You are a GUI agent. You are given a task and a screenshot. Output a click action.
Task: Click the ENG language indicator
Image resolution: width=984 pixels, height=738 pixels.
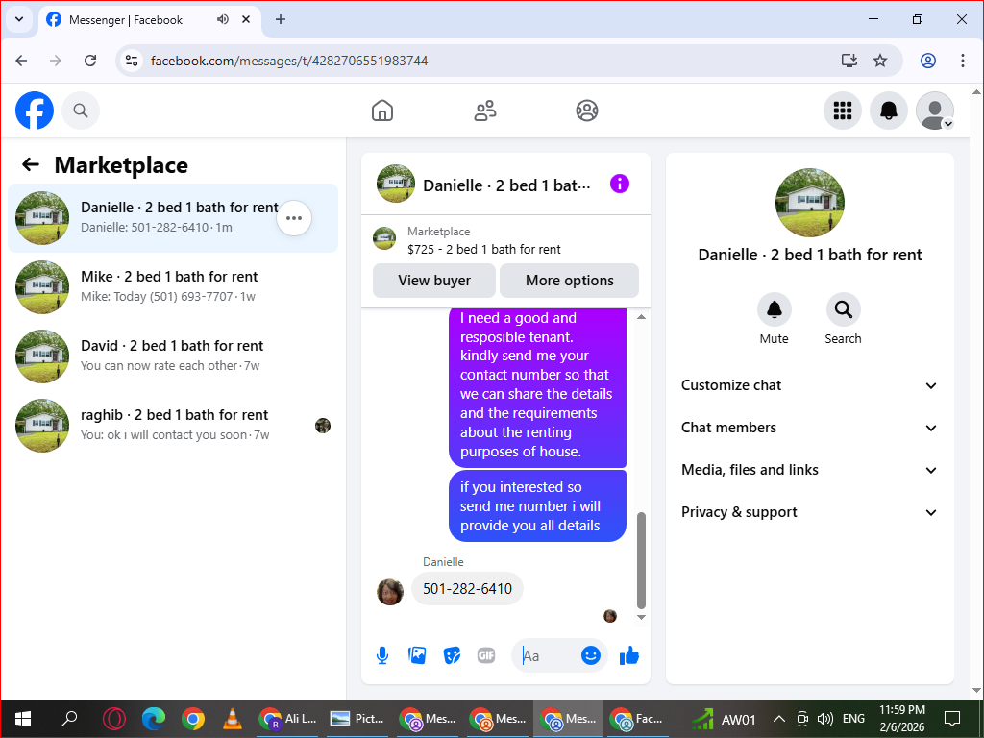(853, 719)
